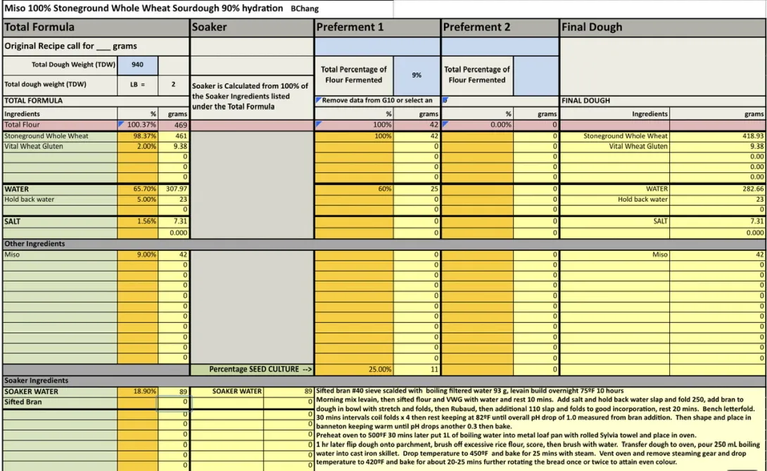Click the Sifted Bran grams cell showing 0
Screen dimensions: 767x471
pos(173,402)
